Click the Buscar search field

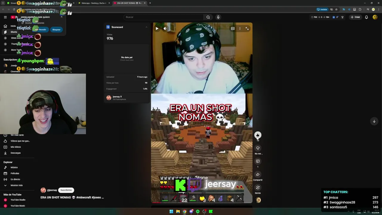tap(163, 17)
